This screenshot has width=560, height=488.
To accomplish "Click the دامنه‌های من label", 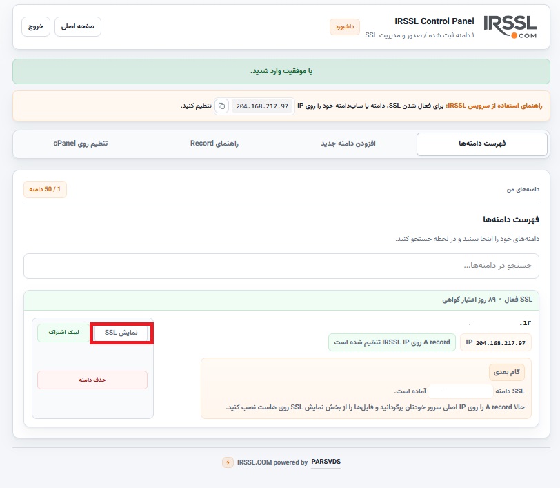I will tap(523, 189).
